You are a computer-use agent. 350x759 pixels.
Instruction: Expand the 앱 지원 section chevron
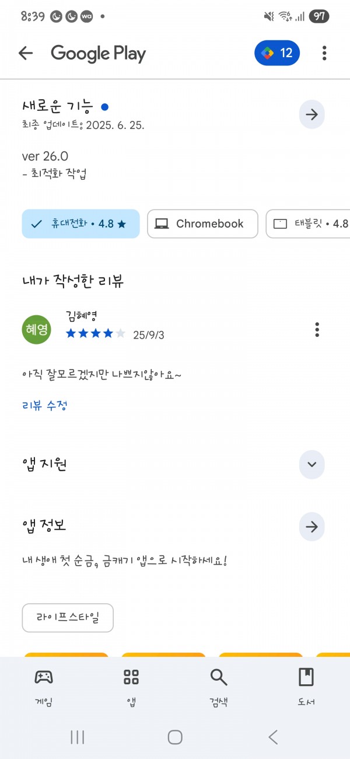311,465
